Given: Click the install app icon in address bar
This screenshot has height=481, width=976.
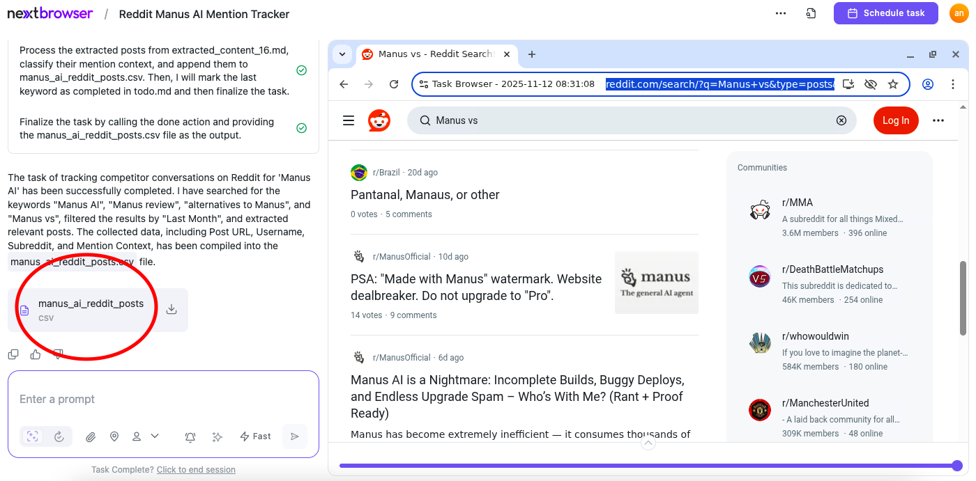Looking at the screenshot, I should tap(848, 84).
